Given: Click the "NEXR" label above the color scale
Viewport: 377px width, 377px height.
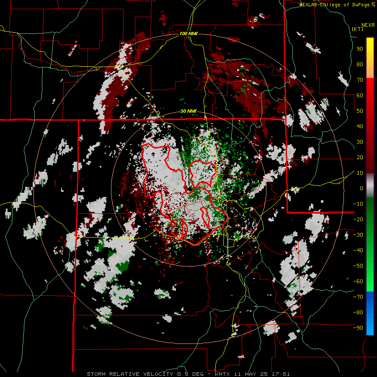Looking at the screenshot, I should click(368, 25).
